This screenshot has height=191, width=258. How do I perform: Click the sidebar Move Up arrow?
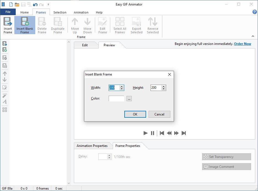point(5,74)
